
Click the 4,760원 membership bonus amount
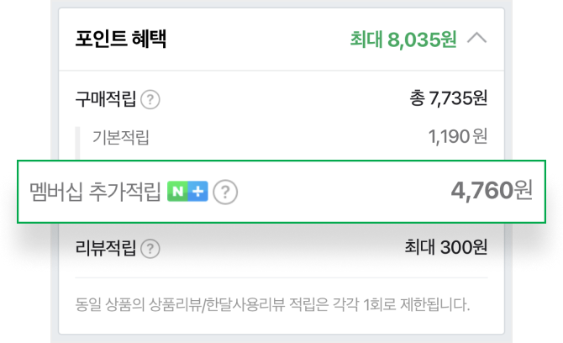click(x=491, y=191)
